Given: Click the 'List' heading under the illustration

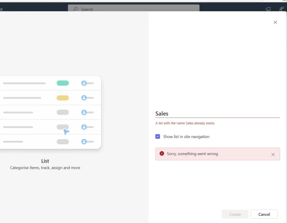Looking at the screenshot, I should click(45, 161).
